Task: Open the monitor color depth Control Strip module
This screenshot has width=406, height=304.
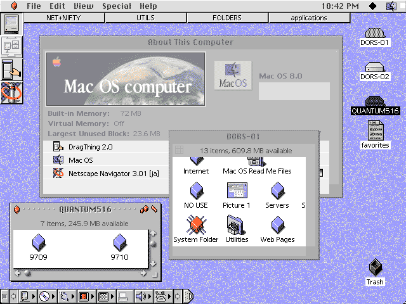Action: tap(86, 296)
